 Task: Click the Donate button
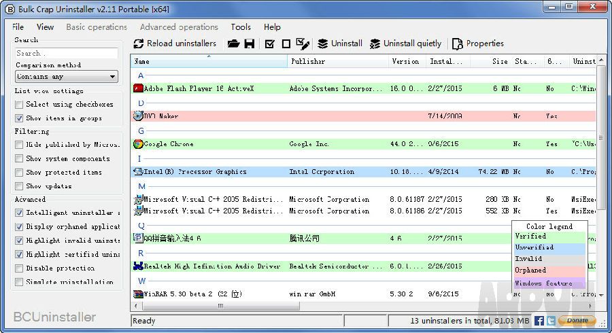tap(577, 320)
